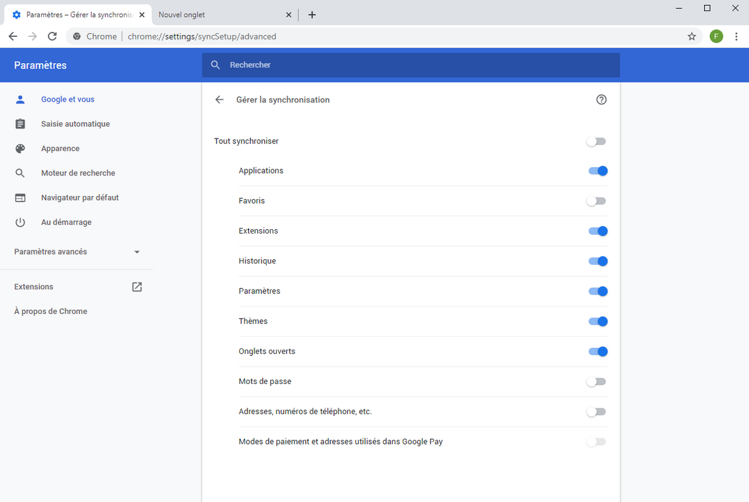Close the Nouvel onglet tab
Viewport: 749px width, 502px height.
pos(288,14)
